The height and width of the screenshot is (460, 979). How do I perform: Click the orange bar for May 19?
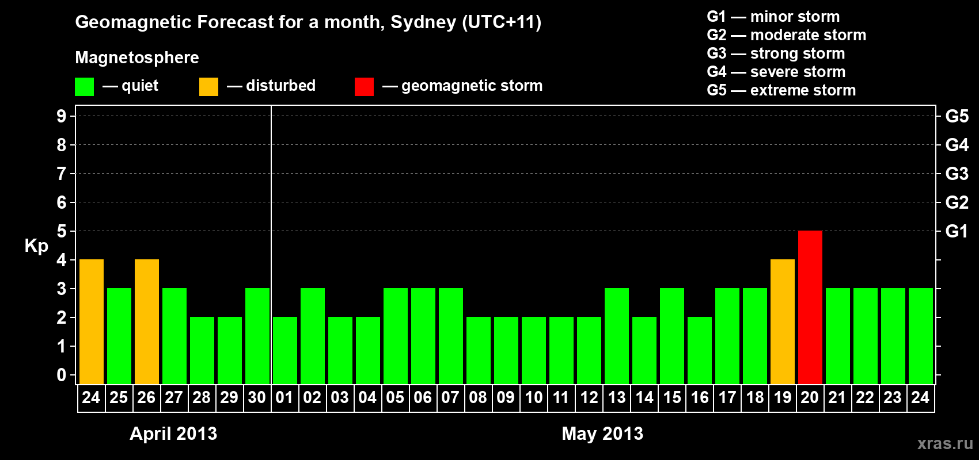[783, 322]
